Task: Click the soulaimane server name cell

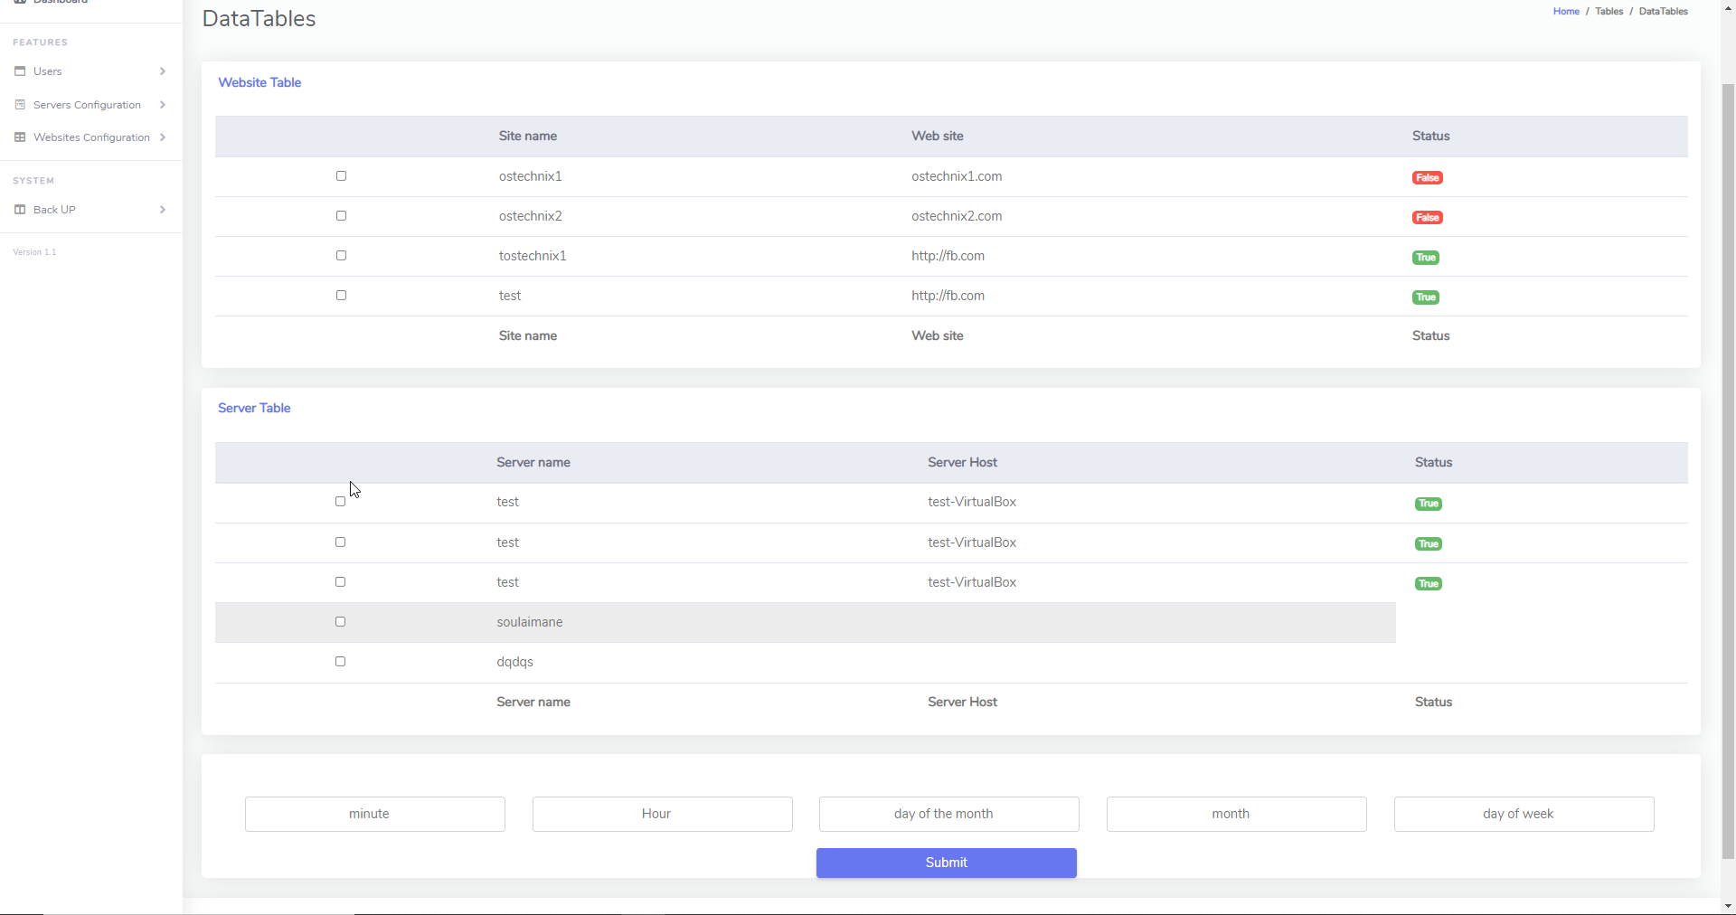Action: 530,622
